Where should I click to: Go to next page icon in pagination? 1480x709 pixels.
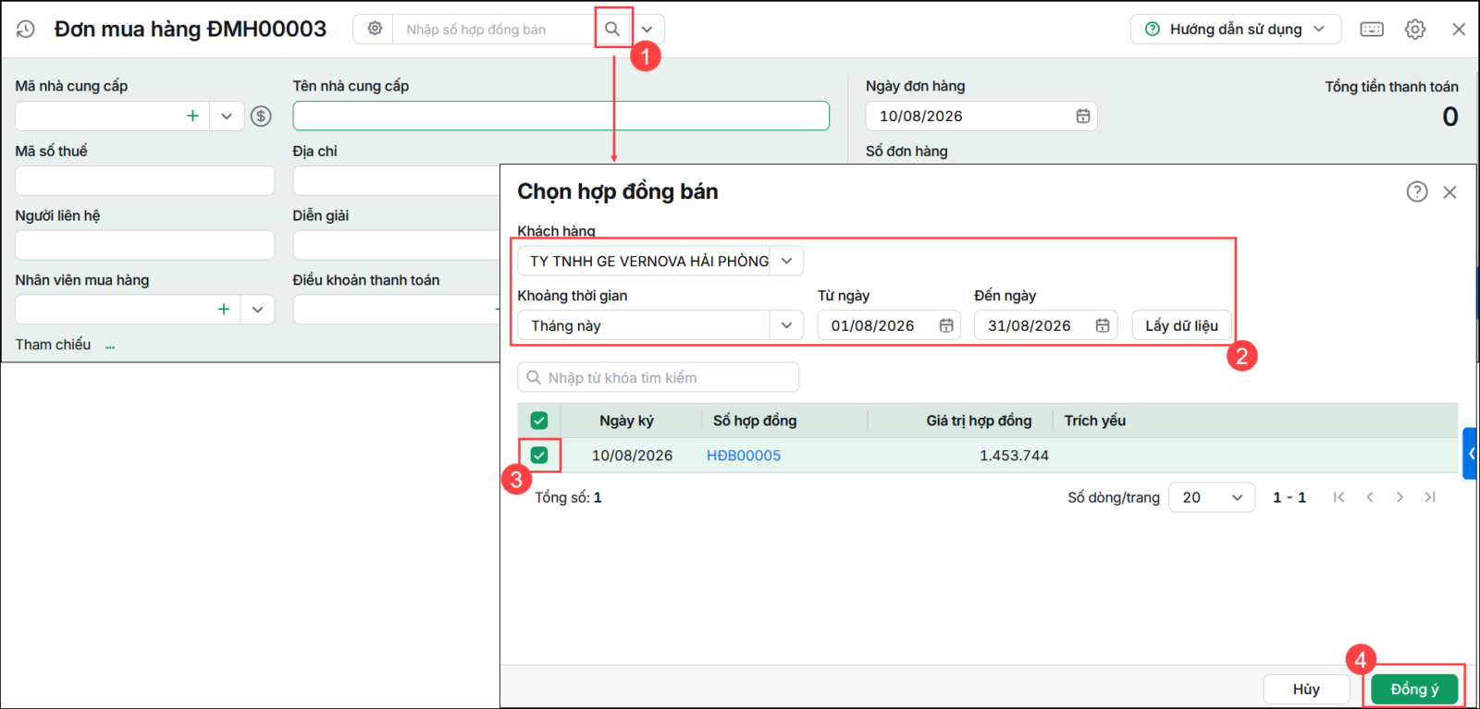pyautogui.click(x=1400, y=497)
